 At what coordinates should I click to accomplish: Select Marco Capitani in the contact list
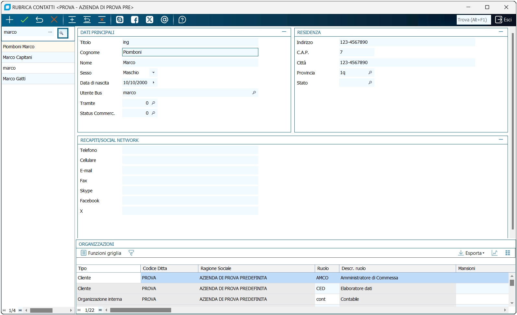coord(18,57)
